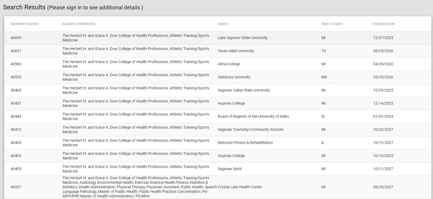
Task: Click the Texas A&M University agency
Action: tap(236, 51)
